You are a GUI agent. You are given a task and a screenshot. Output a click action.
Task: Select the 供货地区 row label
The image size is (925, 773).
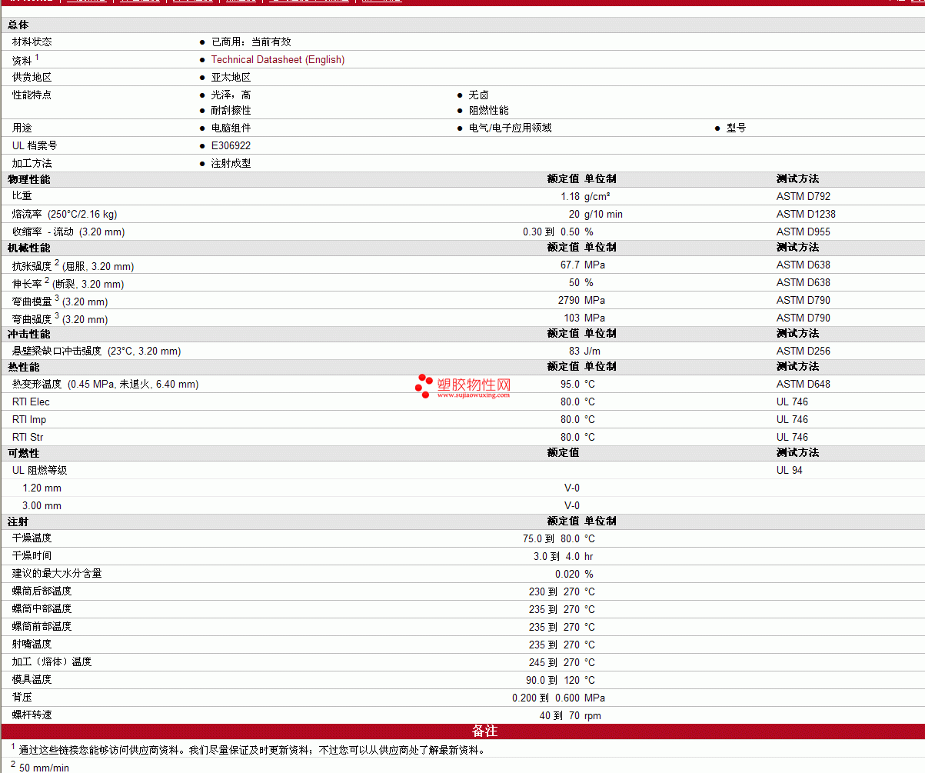point(32,78)
